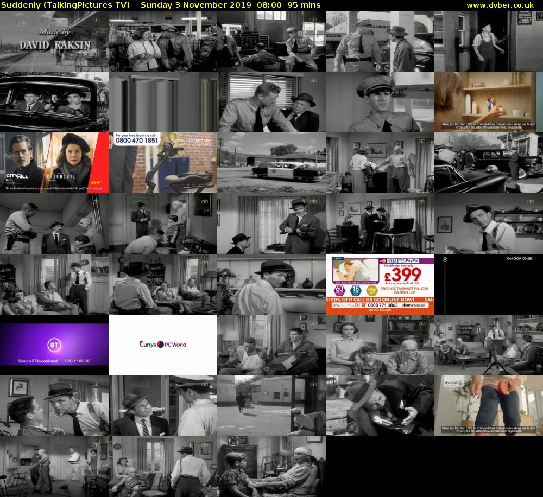Open the purple BT broadband advert thumbnail

click(54, 345)
